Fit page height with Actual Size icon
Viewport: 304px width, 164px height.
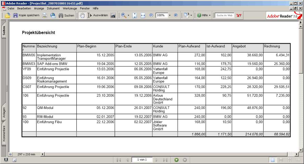click(135, 15)
